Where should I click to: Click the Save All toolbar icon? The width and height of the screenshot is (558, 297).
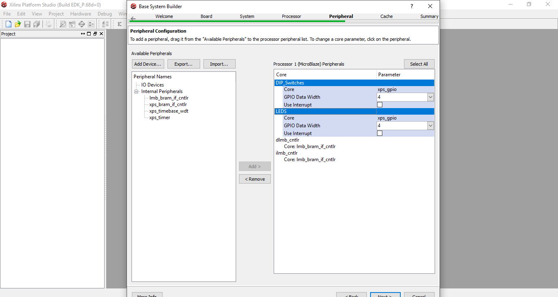[x=37, y=24]
